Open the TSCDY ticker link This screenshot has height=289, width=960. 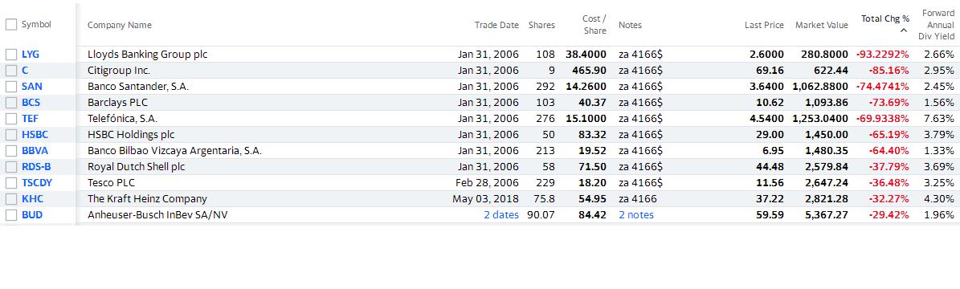(37, 182)
